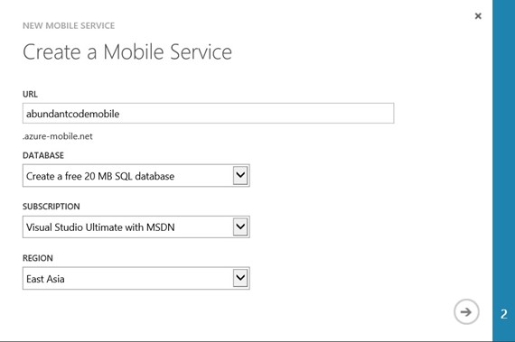Go to step 2 in the side bar
This screenshot has height=342, width=515.
click(504, 314)
